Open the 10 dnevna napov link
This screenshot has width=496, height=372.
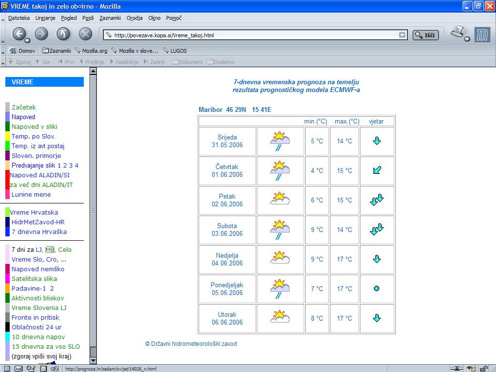tap(38, 337)
